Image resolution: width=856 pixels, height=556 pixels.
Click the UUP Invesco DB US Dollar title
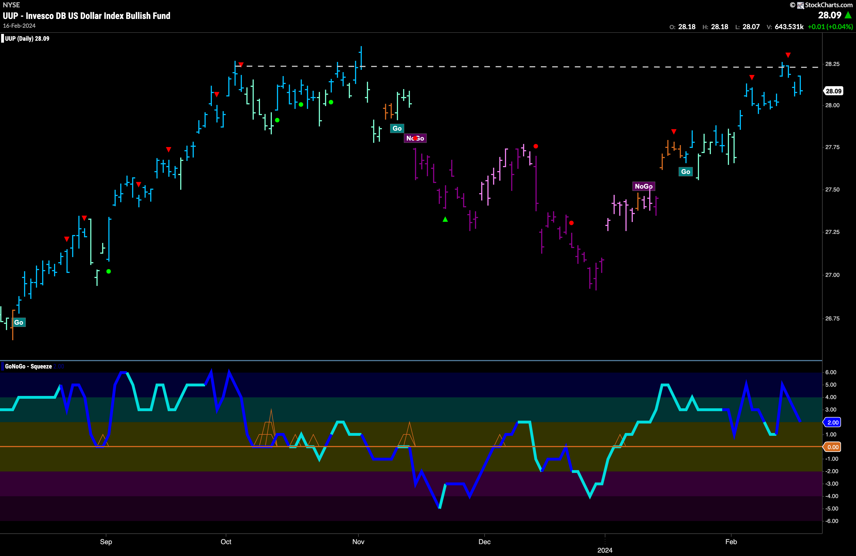click(87, 16)
